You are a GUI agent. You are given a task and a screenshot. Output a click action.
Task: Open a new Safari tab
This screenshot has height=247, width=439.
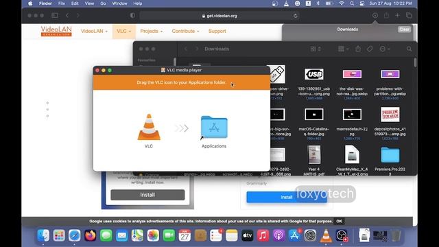tap(397, 16)
